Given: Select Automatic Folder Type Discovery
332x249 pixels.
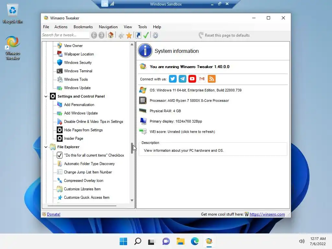Looking at the screenshot, I should tap(89, 164).
